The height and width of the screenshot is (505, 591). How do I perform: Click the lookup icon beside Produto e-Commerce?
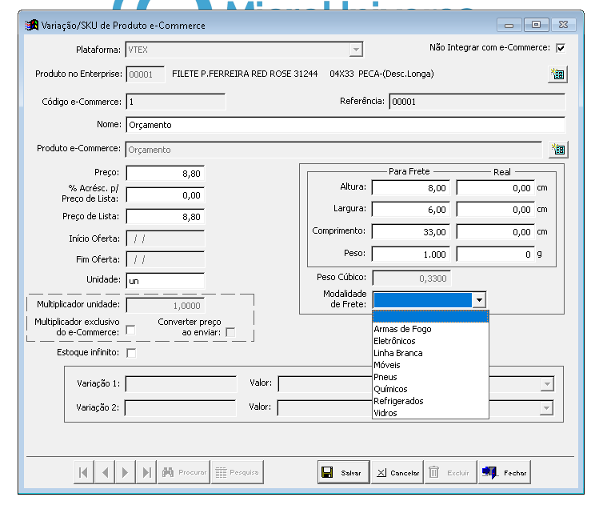pos(558,150)
